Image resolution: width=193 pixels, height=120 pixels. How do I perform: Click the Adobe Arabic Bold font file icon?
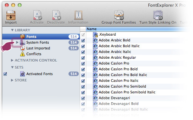click(x=95, y=40)
